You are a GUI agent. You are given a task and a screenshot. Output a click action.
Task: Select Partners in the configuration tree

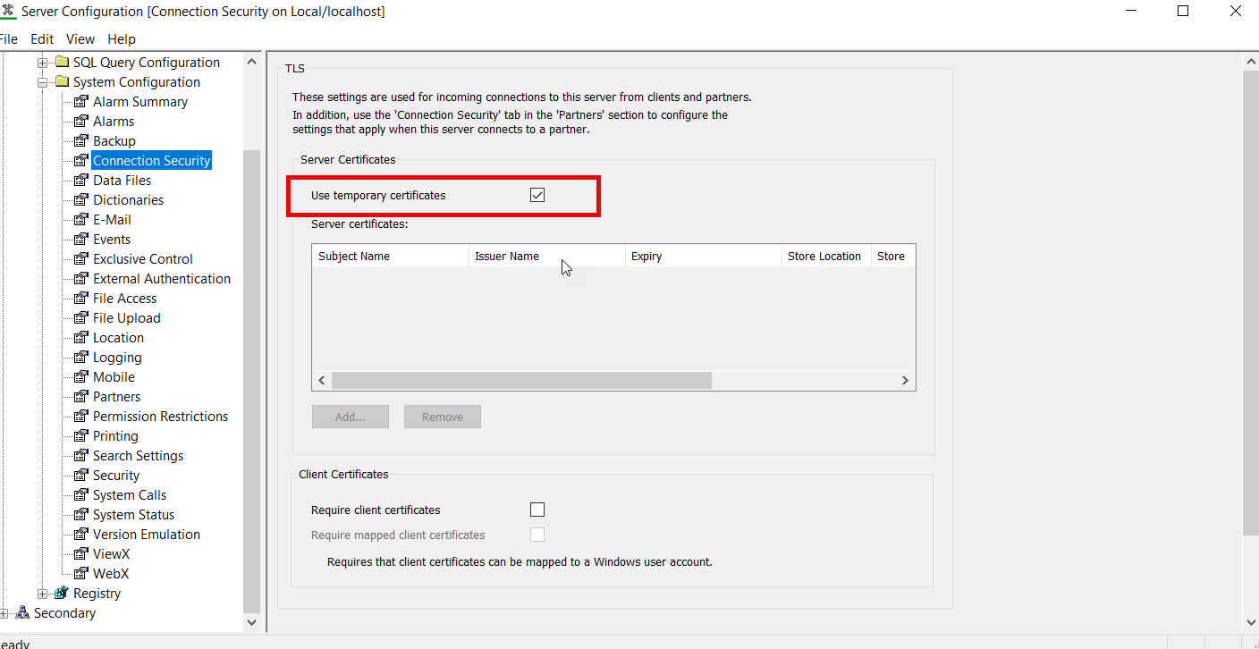coord(116,397)
